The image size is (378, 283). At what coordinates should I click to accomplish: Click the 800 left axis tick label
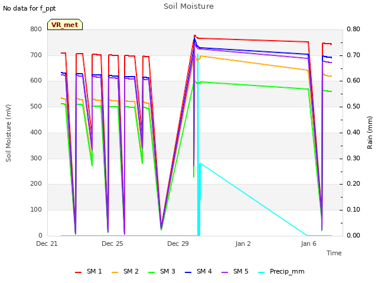click(36, 29)
